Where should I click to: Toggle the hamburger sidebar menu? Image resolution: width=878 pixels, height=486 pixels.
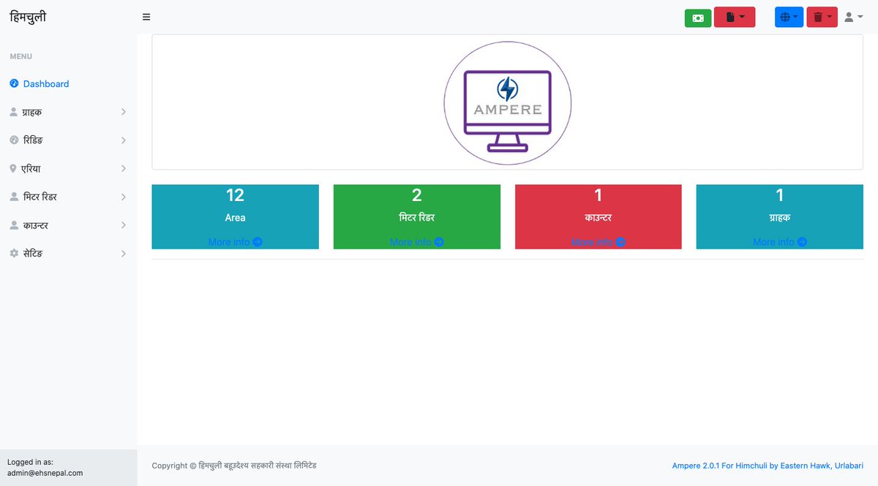(146, 18)
